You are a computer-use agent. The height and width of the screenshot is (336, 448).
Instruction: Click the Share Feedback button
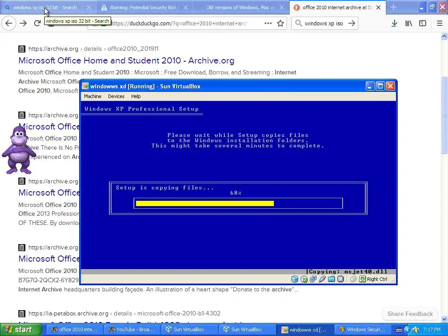click(410, 314)
